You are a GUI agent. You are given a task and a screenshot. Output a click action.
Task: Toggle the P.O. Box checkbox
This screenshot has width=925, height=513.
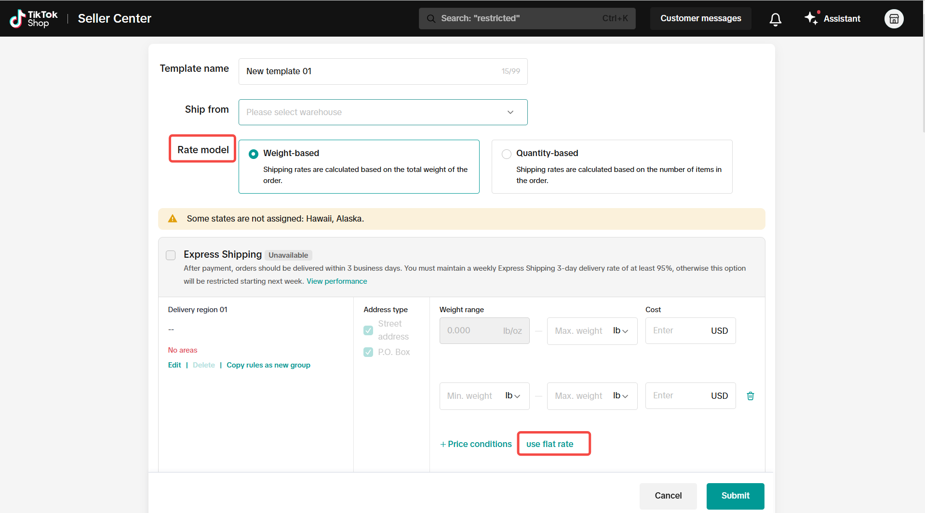(368, 352)
